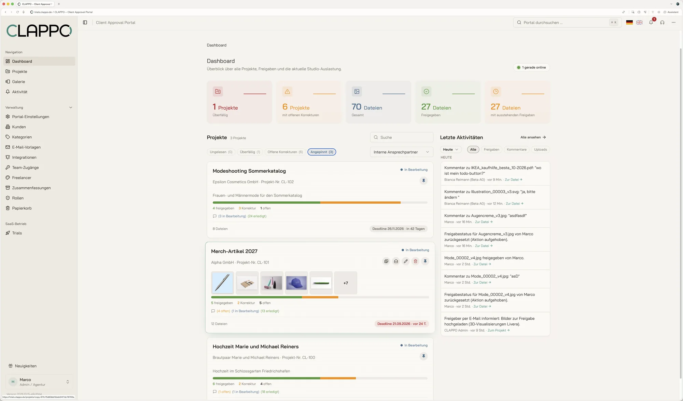Viewport: 683px width, 401px height.
Task: Edit Merch-Artikel 2027 with the pencil icon
Action: 406,261
